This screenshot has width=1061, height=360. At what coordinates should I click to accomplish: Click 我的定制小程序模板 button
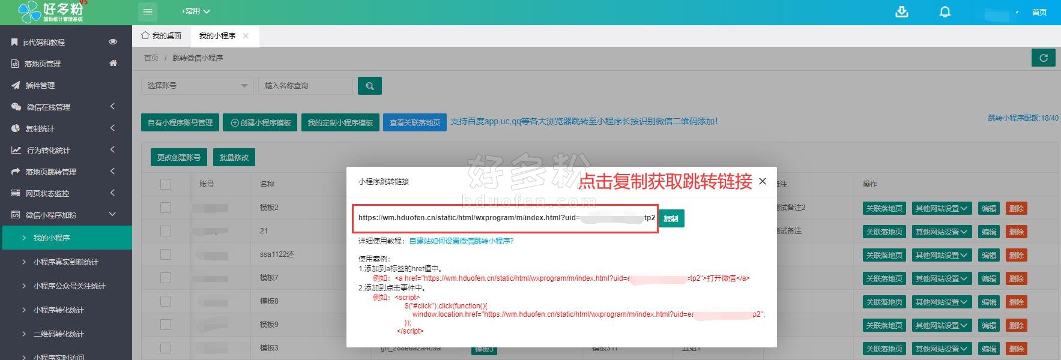[340, 122]
